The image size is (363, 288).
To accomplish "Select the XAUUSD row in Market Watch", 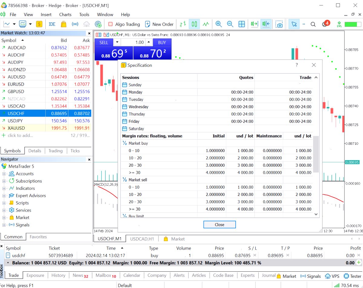I will click(46, 128).
